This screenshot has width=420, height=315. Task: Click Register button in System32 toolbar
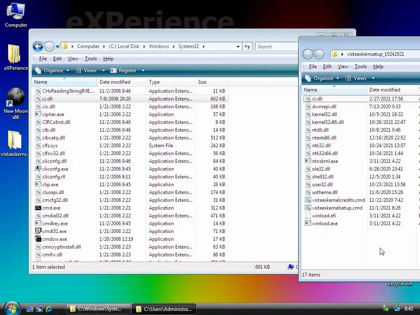tap(124, 71)
